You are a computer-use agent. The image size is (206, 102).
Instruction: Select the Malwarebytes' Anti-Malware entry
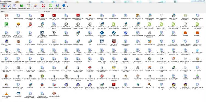114,43
